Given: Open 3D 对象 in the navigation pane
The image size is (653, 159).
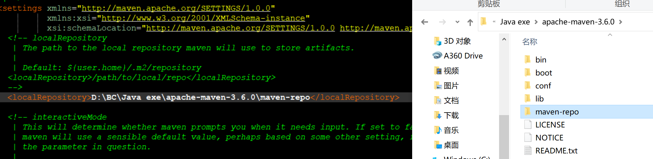Looking at the screenshot, I should pos(457,41).
